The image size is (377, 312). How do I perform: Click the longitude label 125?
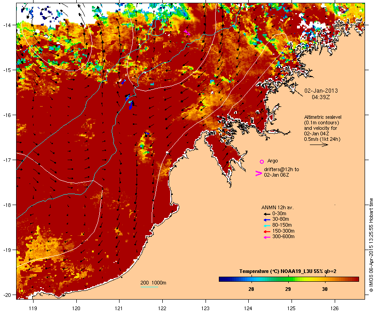291,308
